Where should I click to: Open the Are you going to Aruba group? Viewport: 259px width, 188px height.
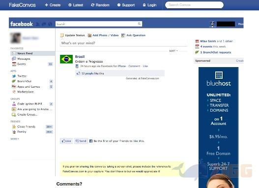[x=35, y=109]
